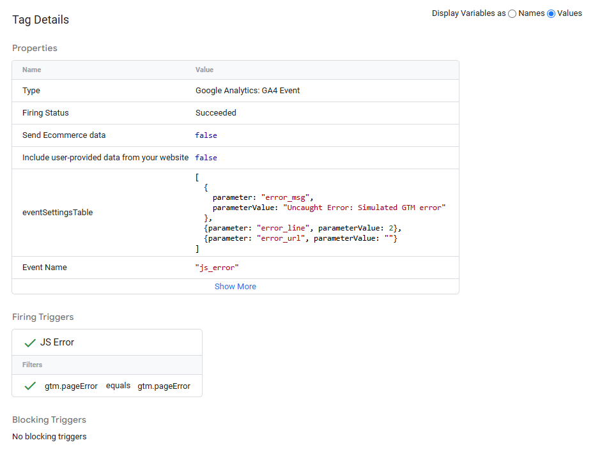Image resolution: width=593 pixels, height=454 pixels.
Task: Click the Succeeded status value
Action: [215, 112]
